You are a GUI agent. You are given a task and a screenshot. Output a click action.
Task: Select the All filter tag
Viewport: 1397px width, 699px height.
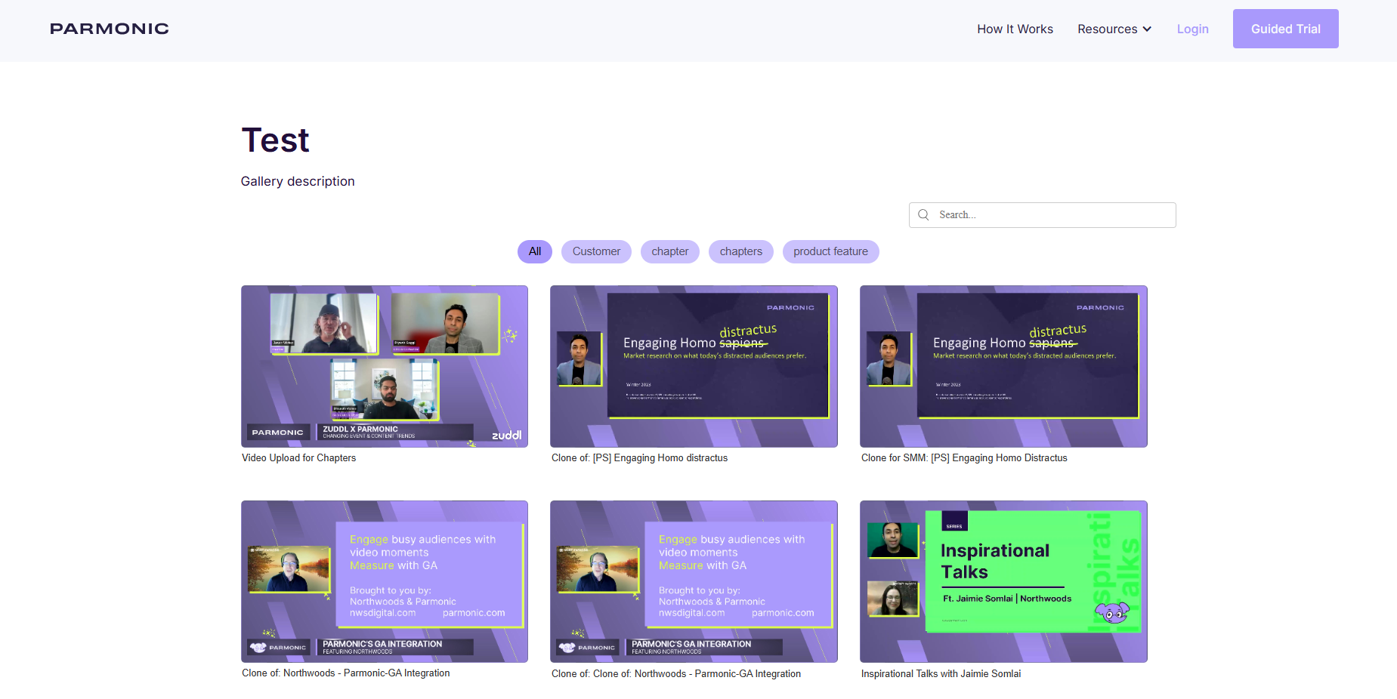(x=535, y=251)
